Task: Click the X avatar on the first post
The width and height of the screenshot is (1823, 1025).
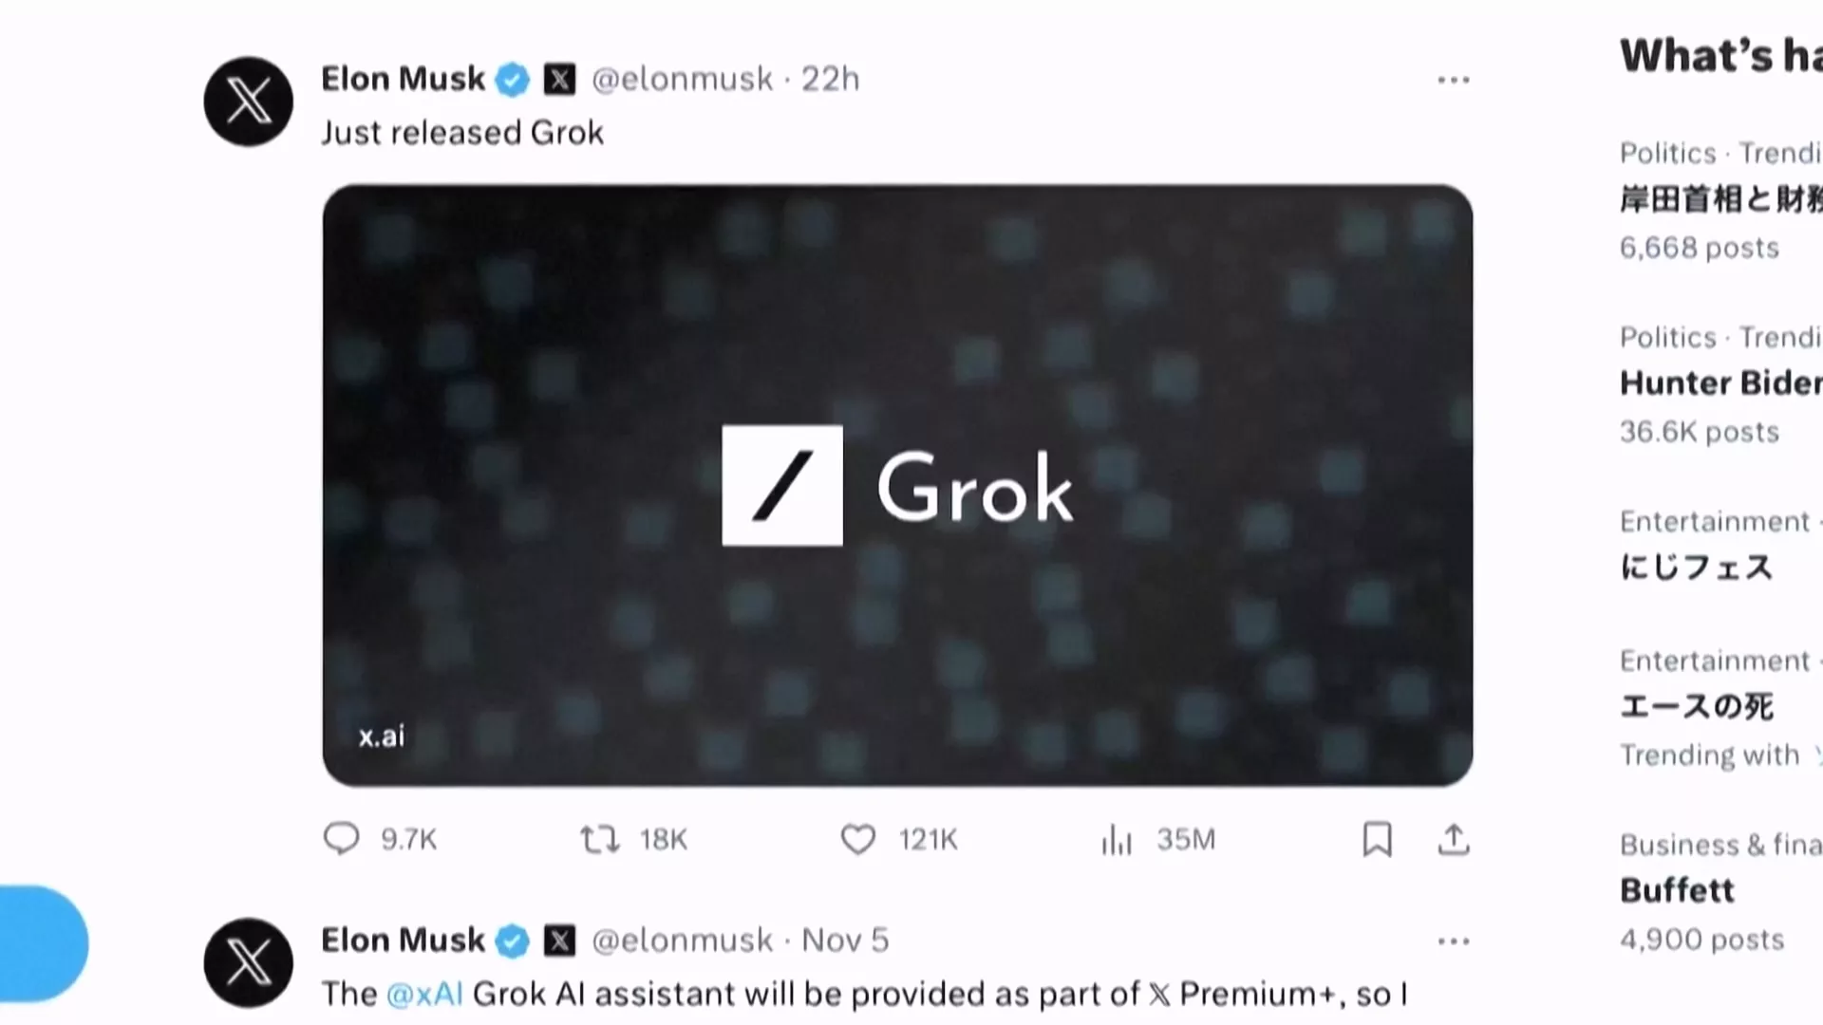Action: [249, 102]
